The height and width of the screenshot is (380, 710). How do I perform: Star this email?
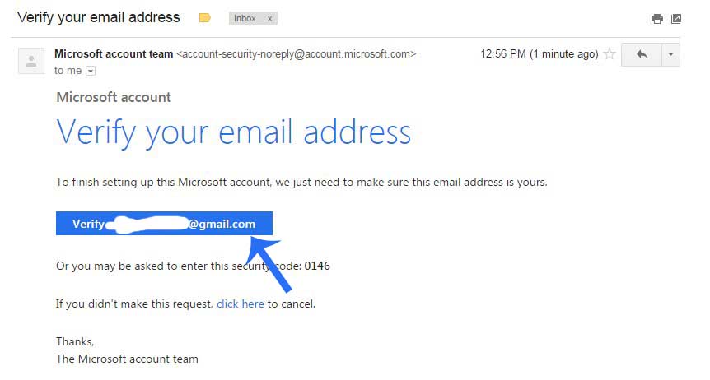point(610,54)
